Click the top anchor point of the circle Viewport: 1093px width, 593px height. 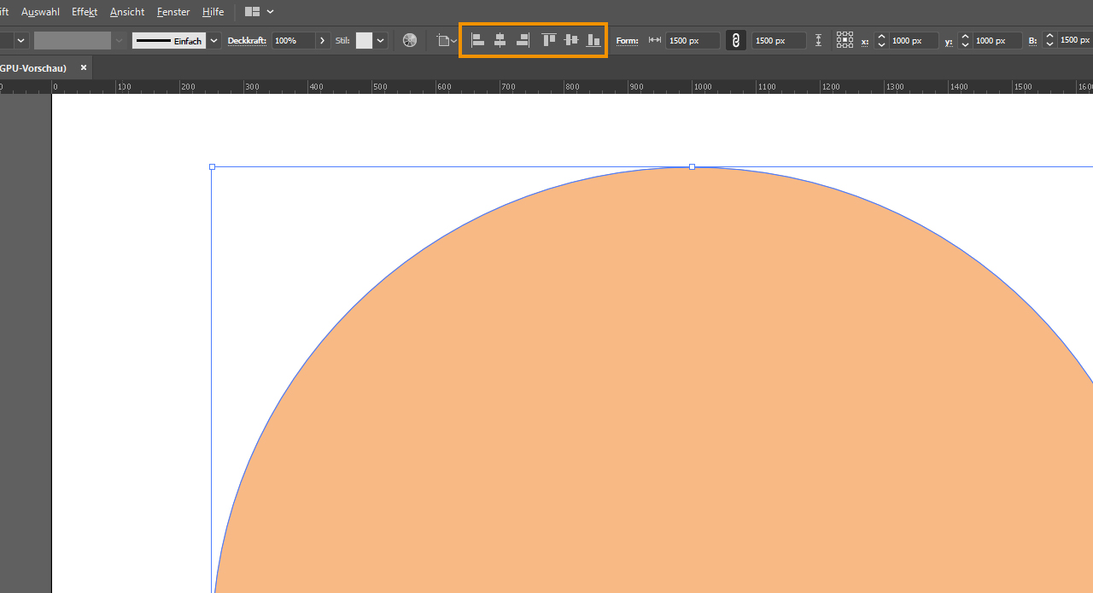click(x=692, y=166)
